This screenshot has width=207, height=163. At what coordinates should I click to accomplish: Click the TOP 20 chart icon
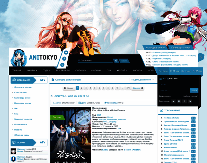click(161, 110)
